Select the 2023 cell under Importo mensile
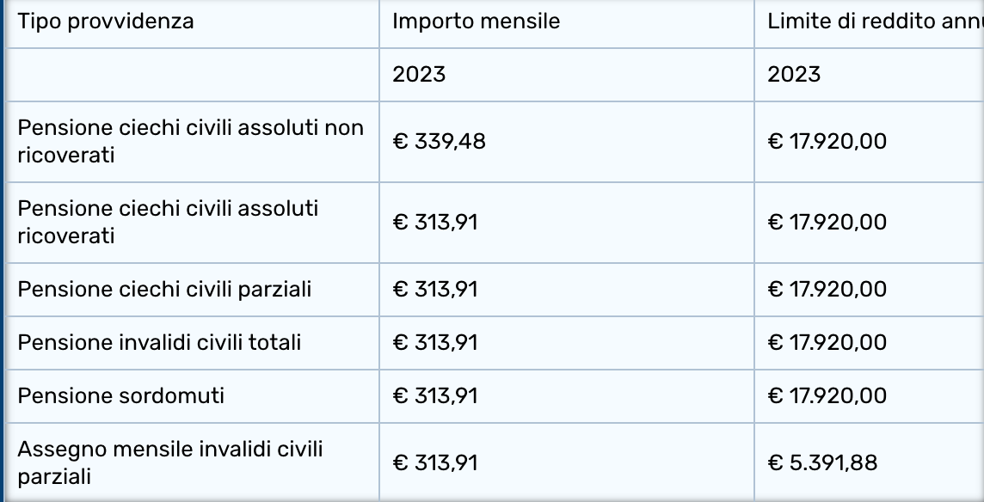The width and height of the screenshot is (984, 502). (419, 74)
